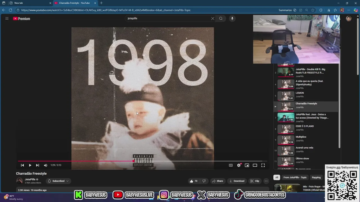Play ESSE É O PLANO track
The image size is (360, 202).
click(x=306, y=129)
